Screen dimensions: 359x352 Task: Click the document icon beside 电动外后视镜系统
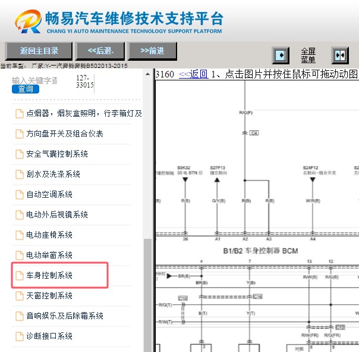coord(20,215)
